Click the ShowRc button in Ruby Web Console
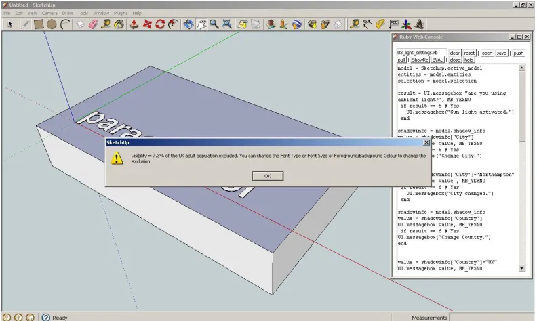This screenshot has width=537, height=321. (x=420, y=60)
